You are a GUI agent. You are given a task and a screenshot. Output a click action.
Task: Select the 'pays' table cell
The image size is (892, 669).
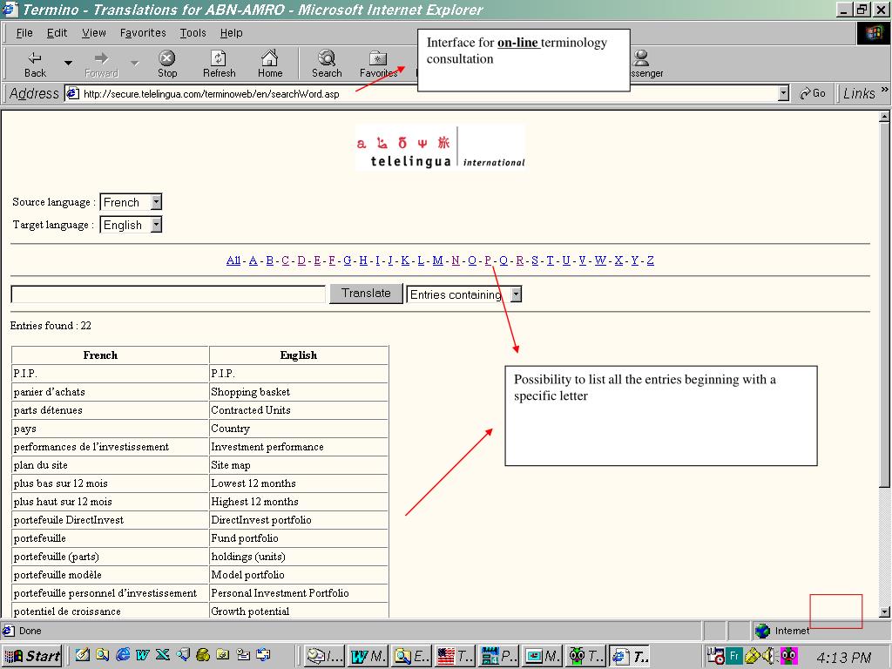[110, 429]
